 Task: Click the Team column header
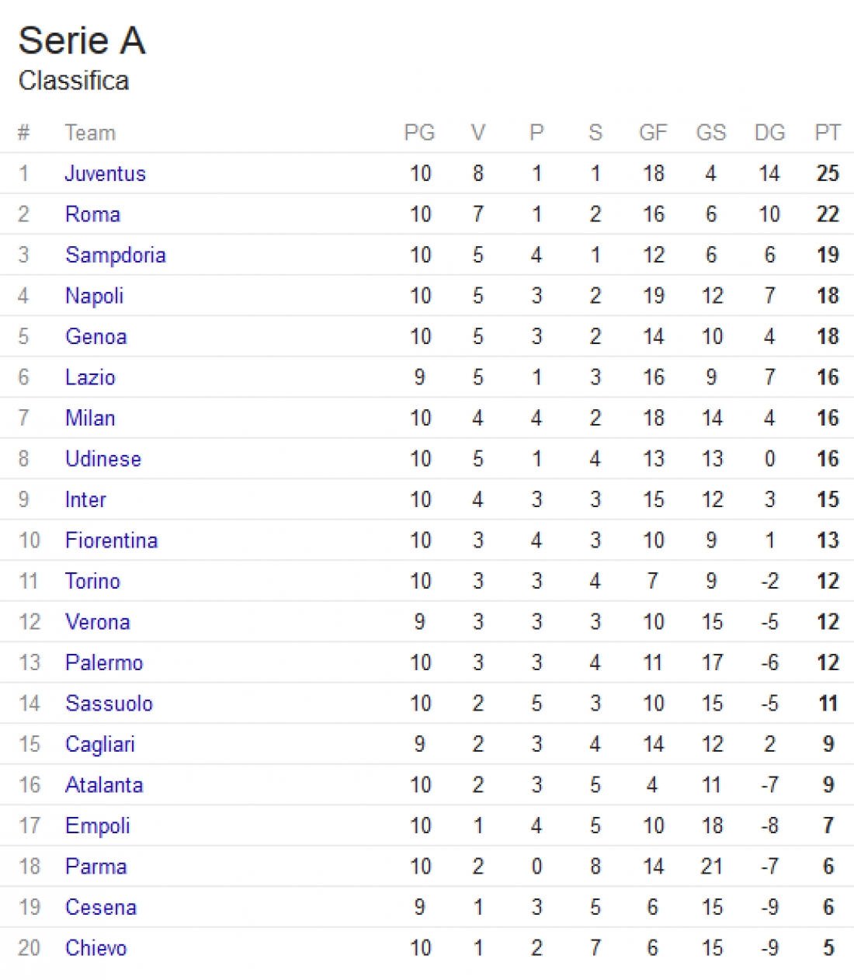coord(90,133)
